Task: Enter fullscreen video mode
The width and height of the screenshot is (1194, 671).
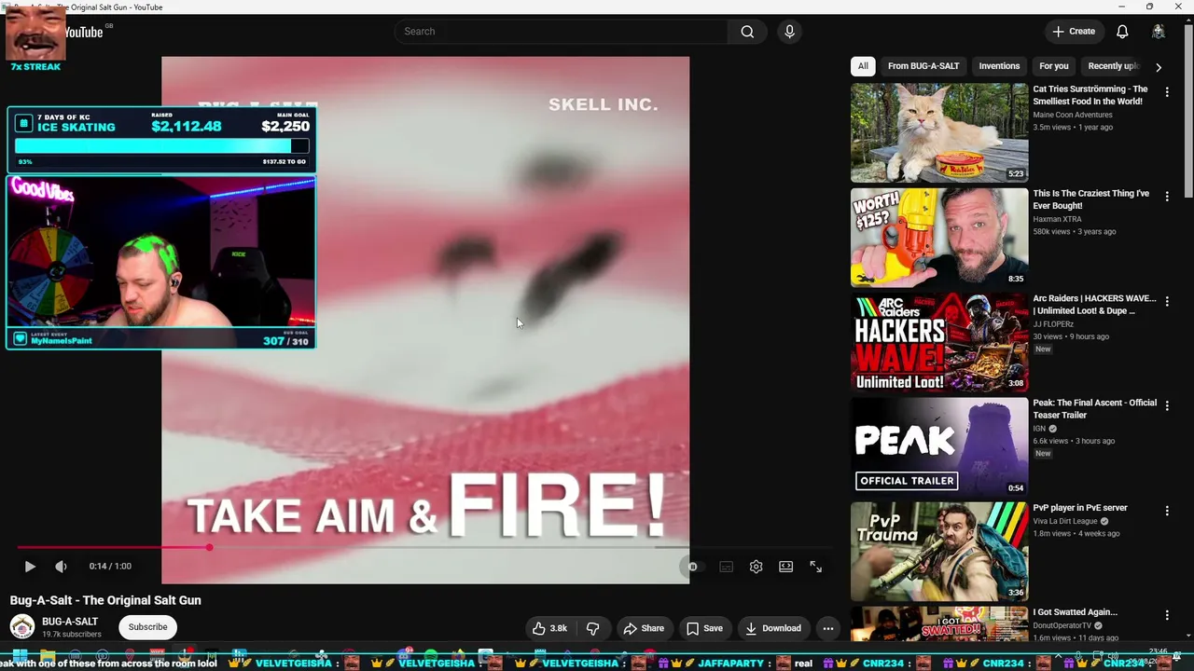Action: 815,566
